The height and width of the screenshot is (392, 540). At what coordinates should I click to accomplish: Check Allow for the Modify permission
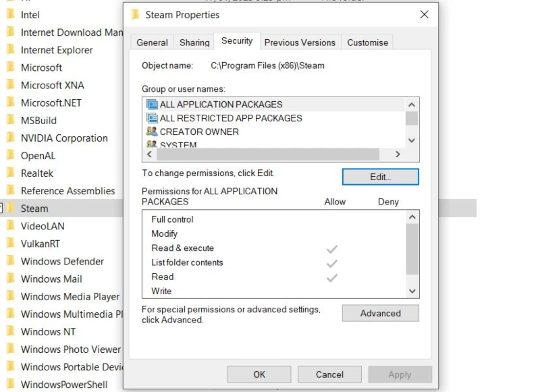point(331,233)
